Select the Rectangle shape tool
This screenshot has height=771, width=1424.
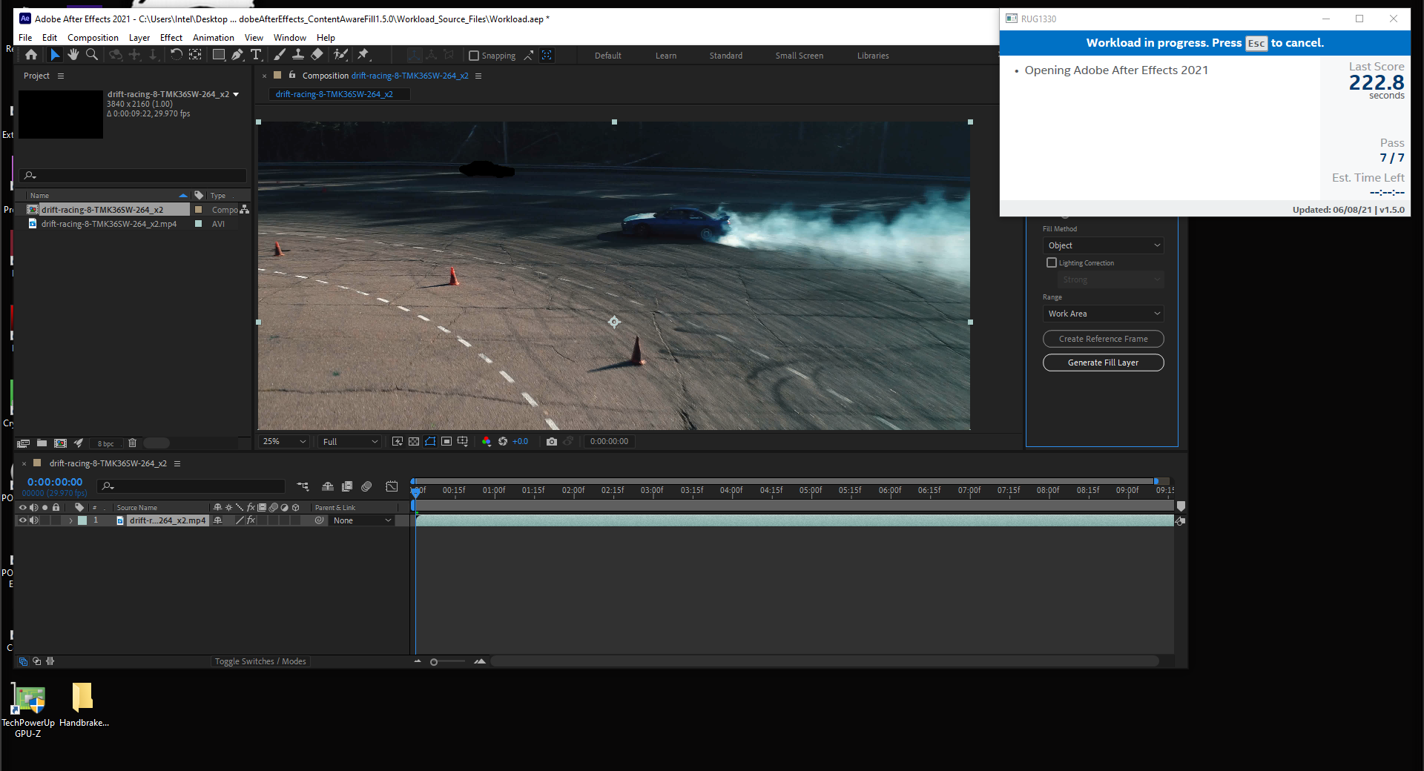point(219,55)
